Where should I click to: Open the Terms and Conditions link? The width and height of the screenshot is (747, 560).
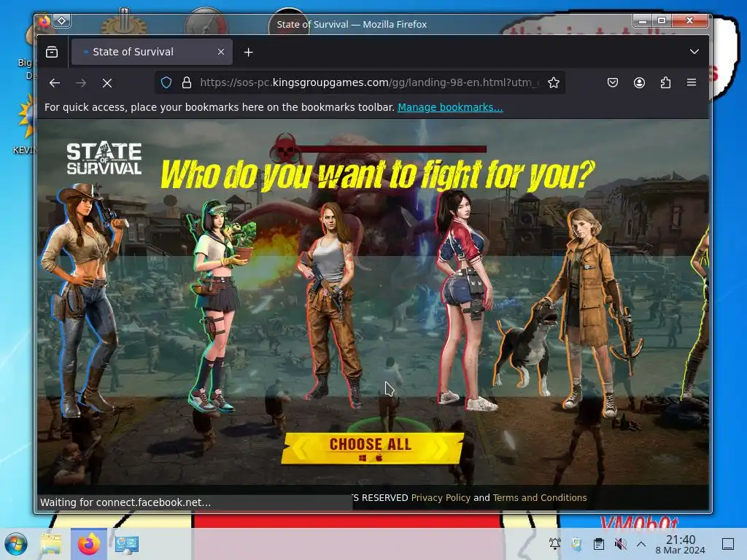tap(540, 497)
